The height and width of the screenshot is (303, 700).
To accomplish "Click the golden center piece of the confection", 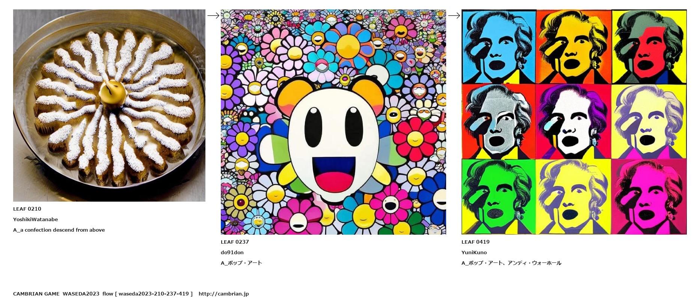I will [113, 92].
